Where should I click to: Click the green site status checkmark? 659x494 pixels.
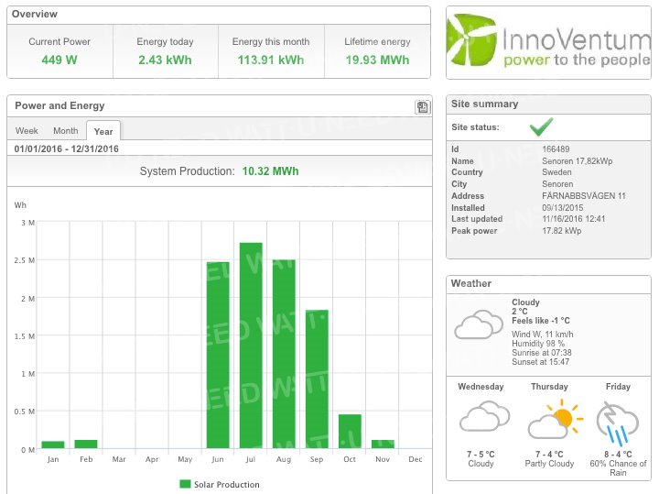pyautogui.click(x=541, y=126)
